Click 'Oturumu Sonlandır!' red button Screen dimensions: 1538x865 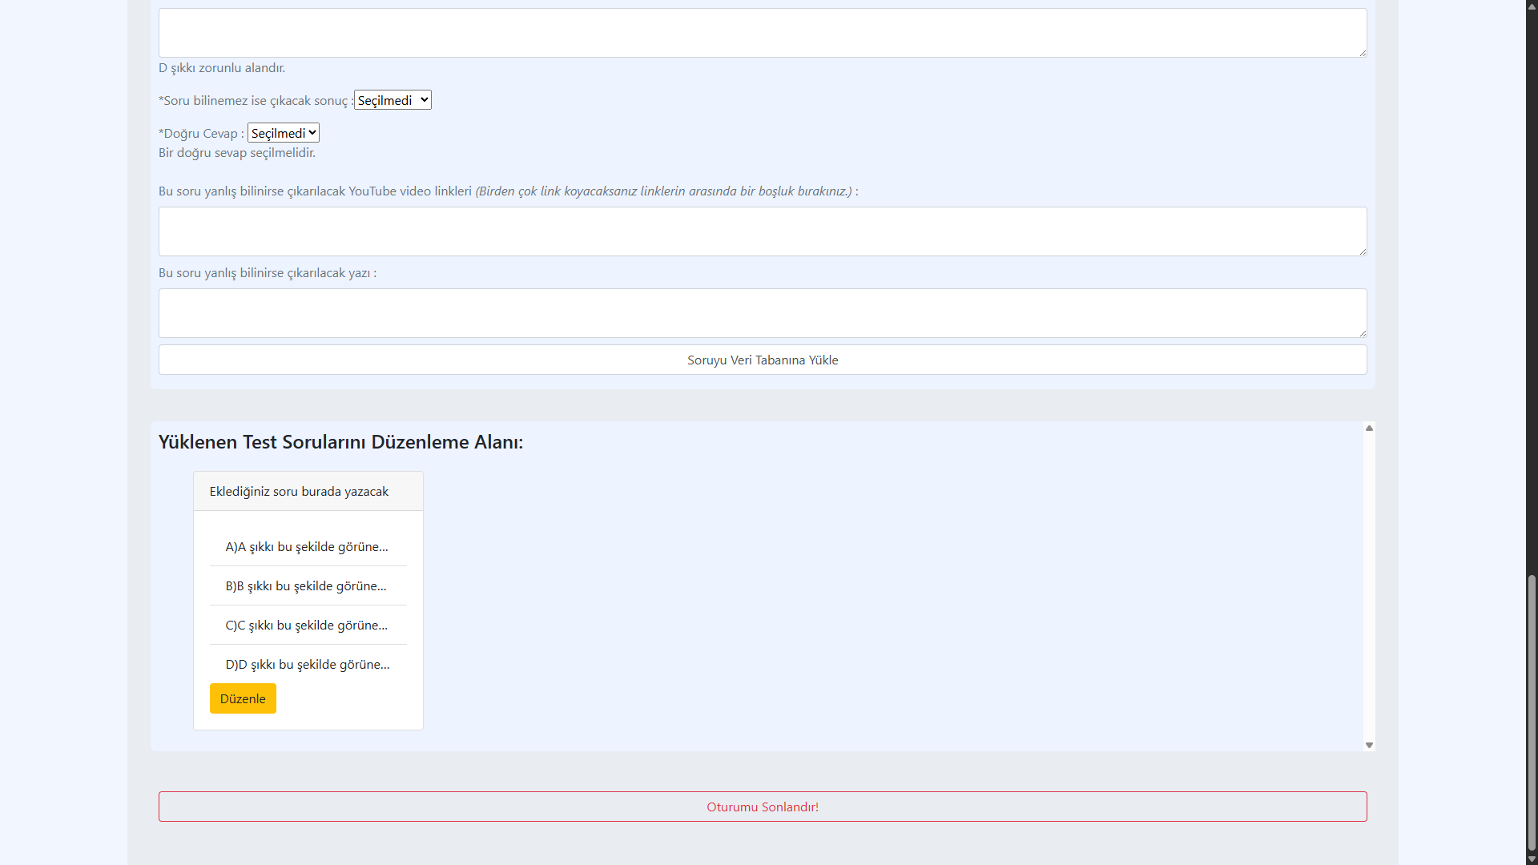coord(763,807)
